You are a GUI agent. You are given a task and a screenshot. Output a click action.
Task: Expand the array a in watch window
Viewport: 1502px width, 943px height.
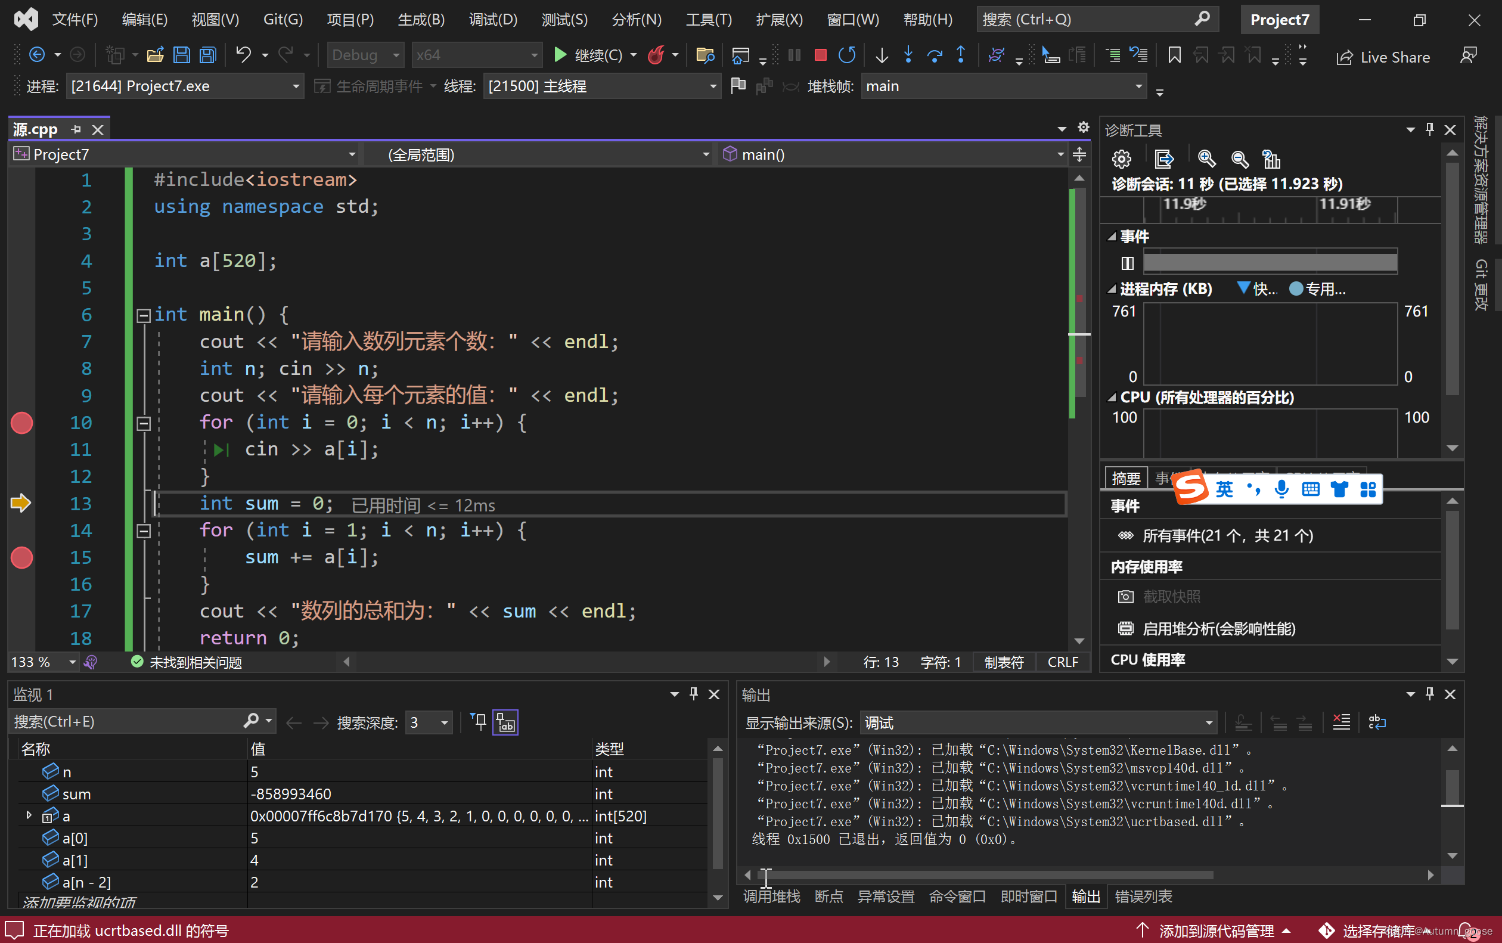[x=29, y=816]
